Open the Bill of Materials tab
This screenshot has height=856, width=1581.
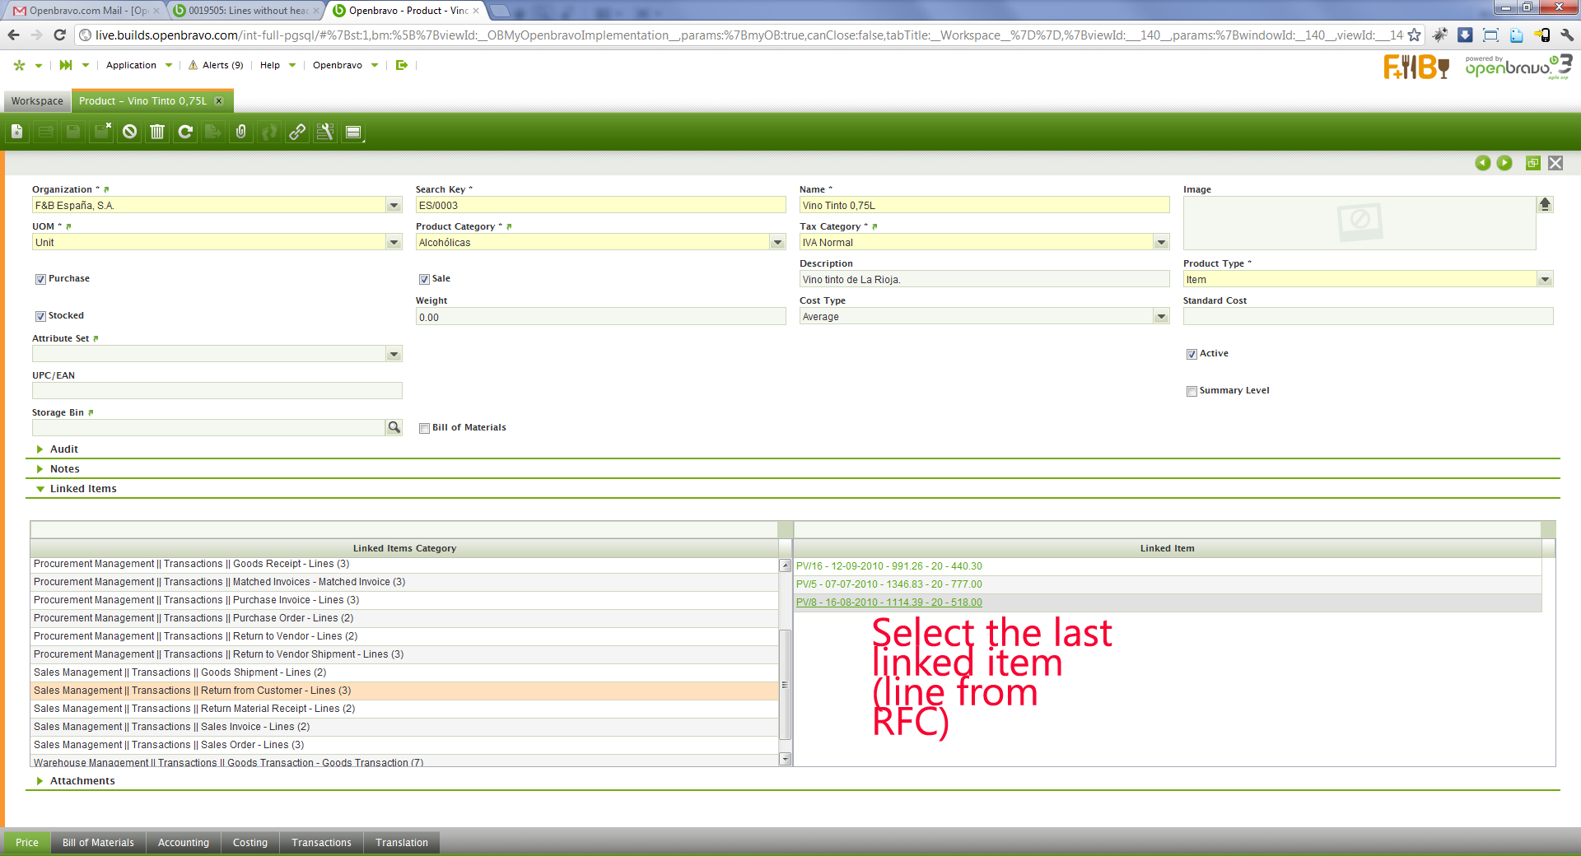(x=98, y=843)
